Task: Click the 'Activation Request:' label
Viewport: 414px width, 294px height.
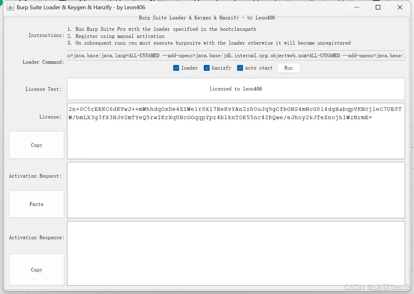Action: click(x=35, y=176)
